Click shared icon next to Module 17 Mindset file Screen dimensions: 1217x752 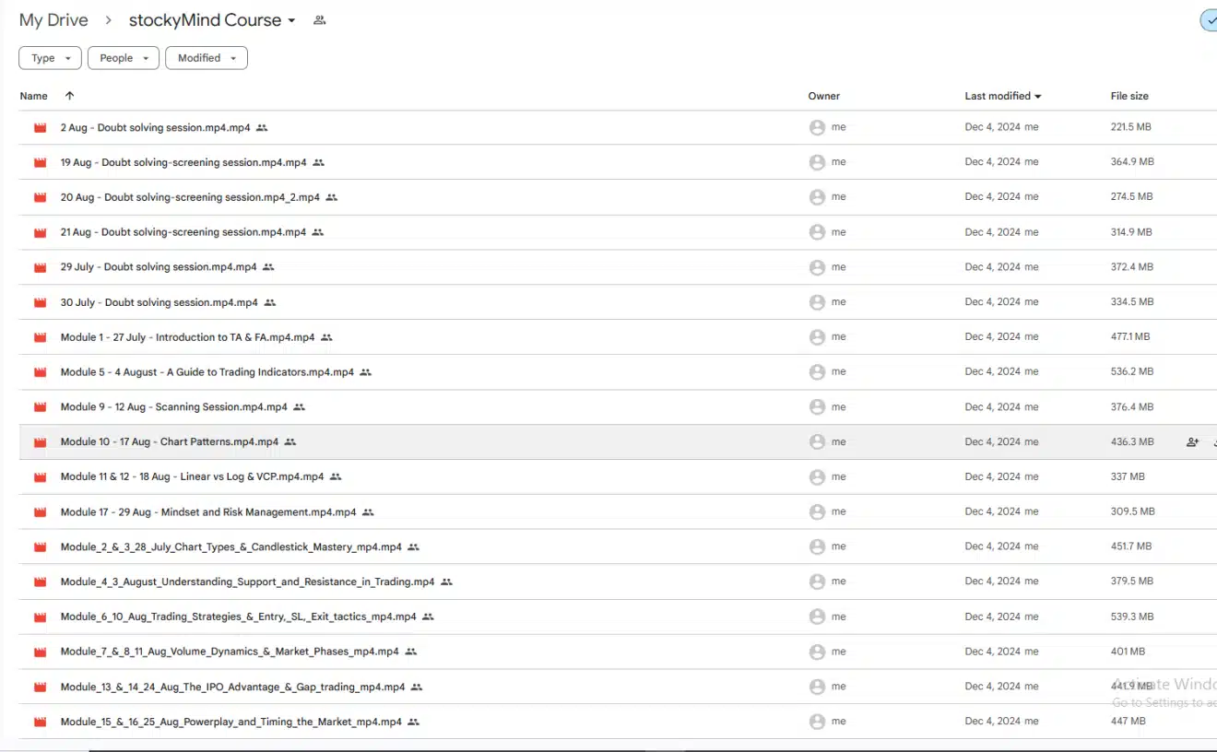pos(368,512)
